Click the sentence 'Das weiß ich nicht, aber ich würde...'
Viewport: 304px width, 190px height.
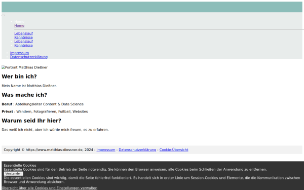click(x=55, y=130)
